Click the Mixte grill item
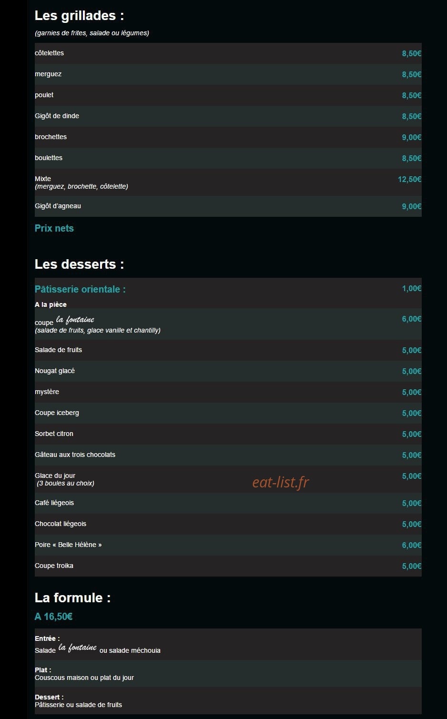The width and height of the screenshot is (447, 719). click(x=43, y=179)
